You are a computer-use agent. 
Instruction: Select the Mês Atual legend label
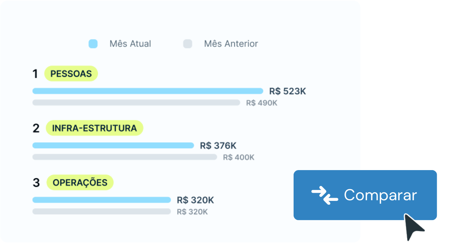pos(130,44)
